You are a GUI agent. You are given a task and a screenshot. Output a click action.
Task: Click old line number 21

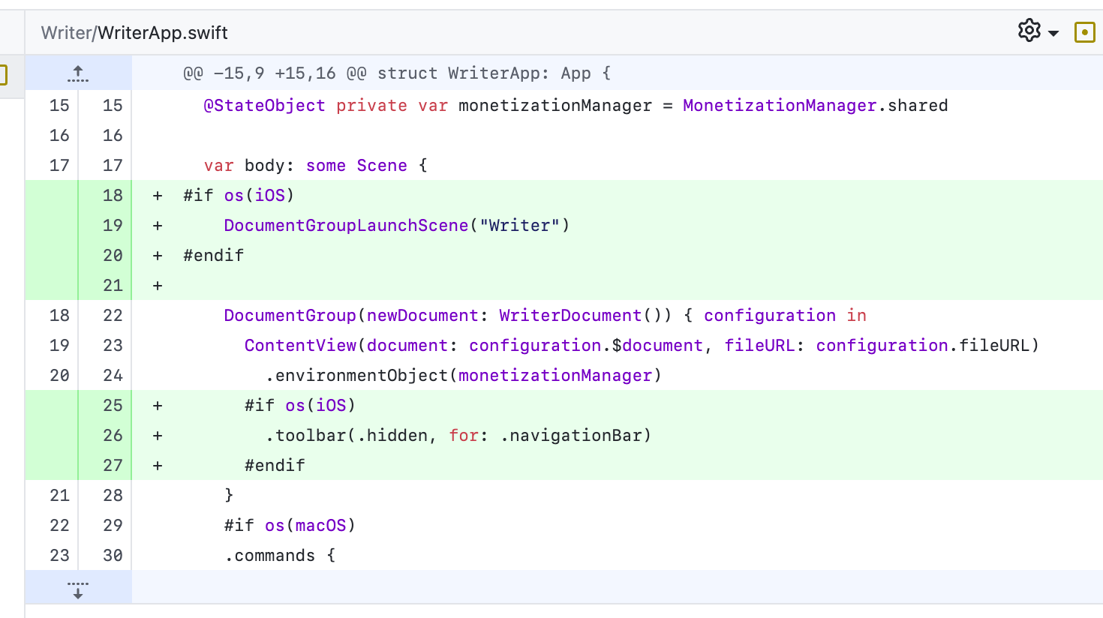59,496
